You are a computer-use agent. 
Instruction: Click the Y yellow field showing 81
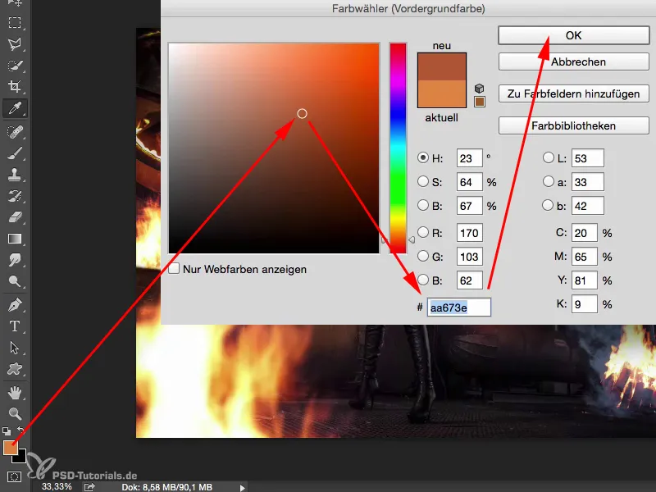pos(585,280)
